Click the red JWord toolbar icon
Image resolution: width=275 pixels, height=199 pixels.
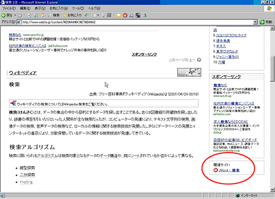[x=125, y=15]
